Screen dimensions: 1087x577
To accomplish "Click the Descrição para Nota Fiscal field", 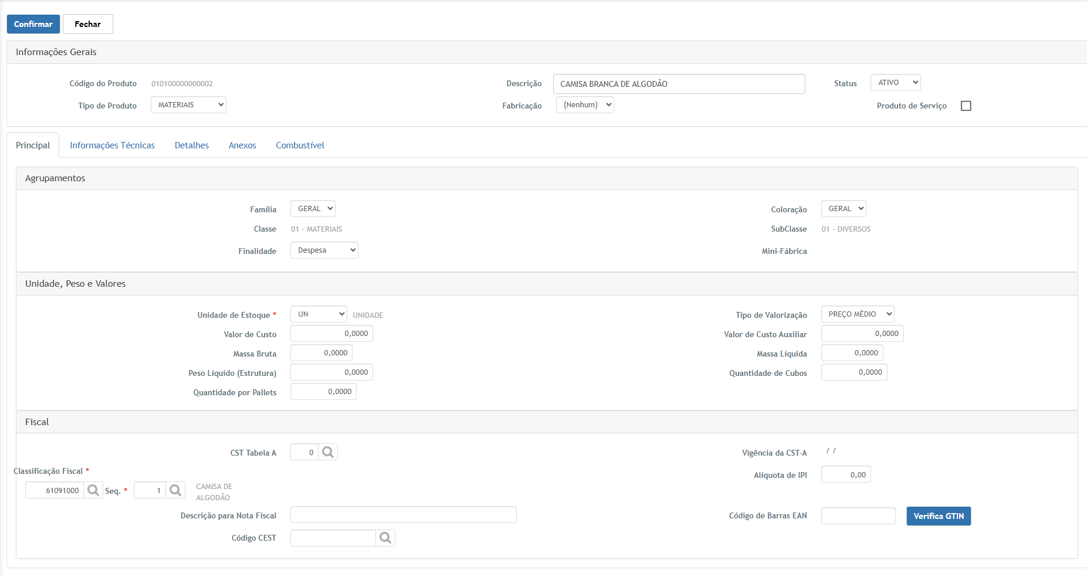I will 403,515.
